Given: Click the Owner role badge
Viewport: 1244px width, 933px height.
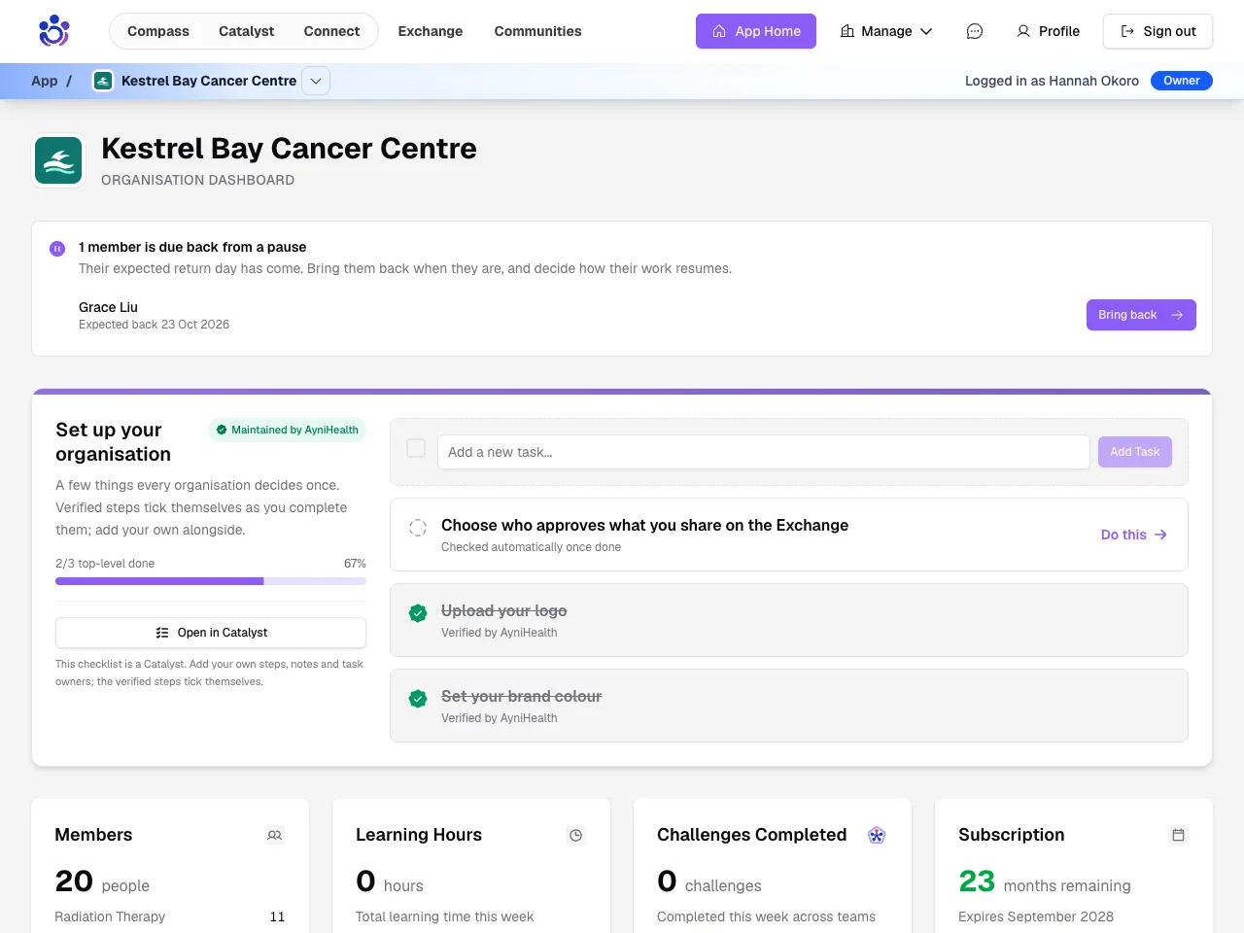Looking at the screenshot, I should pos(1182,81).
